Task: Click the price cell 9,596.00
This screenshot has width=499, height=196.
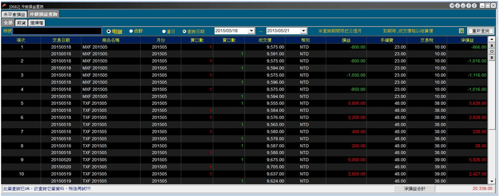Action: tap(275, 82)
